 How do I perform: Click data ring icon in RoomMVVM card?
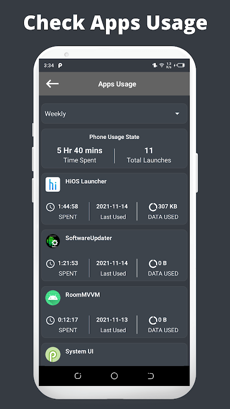tap(153, 321)
